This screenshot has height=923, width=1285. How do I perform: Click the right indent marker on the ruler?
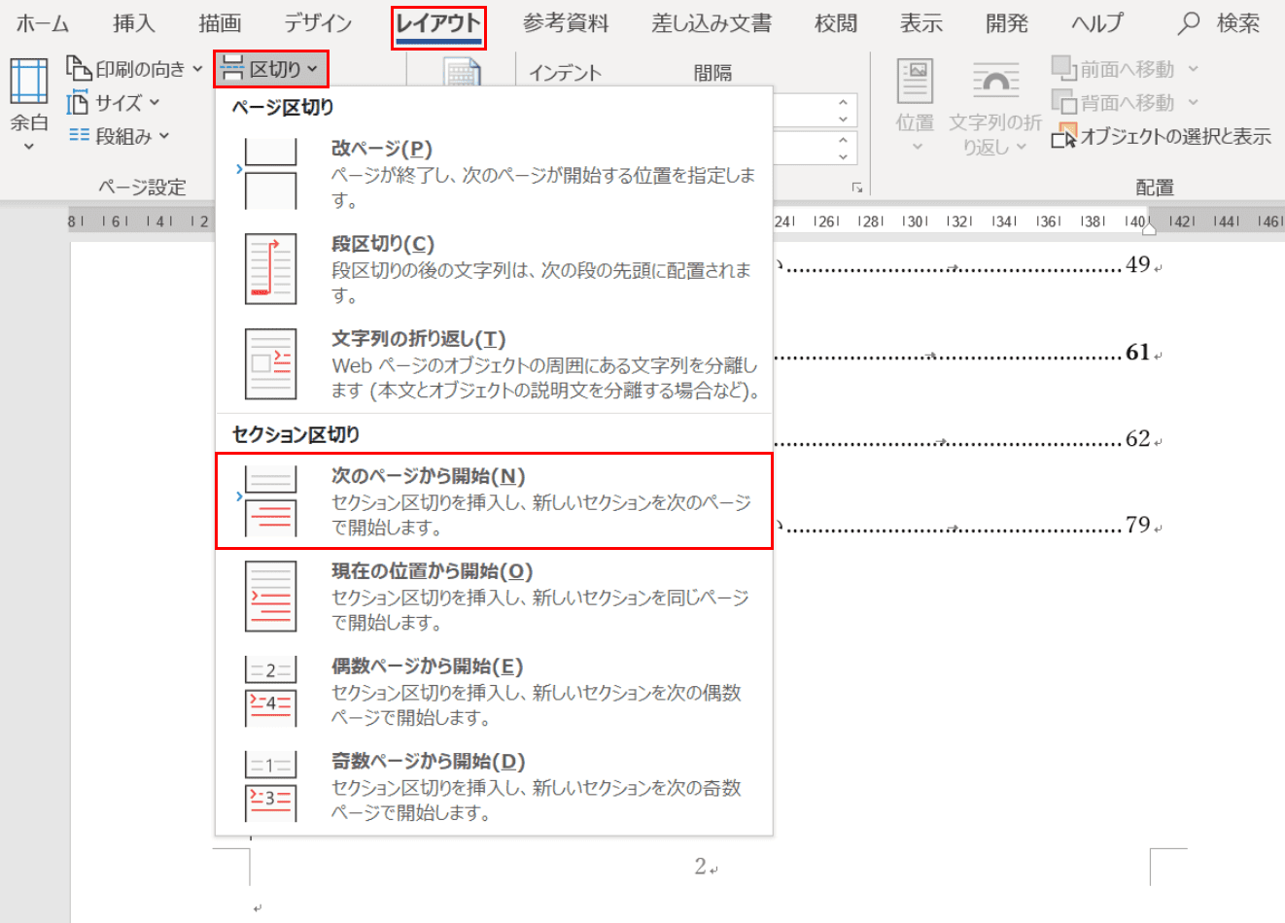click(1150, 228)
